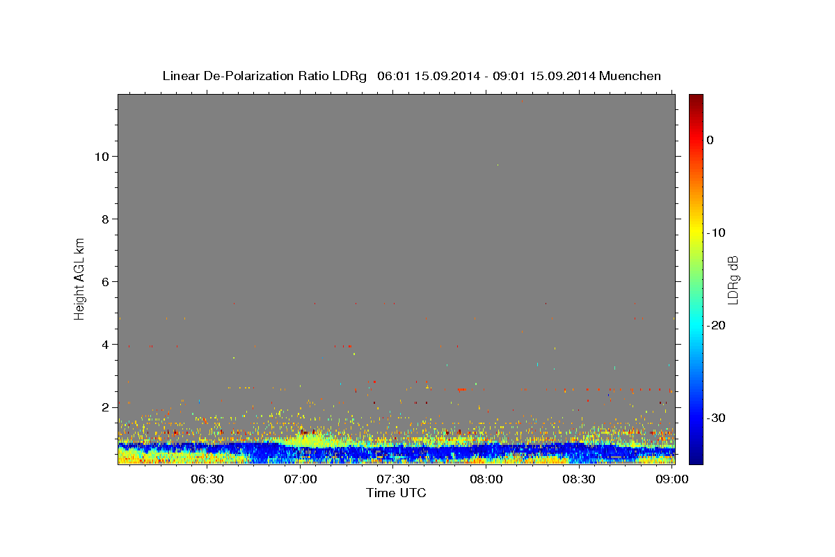Click the height tick label 4
This screenshot has height=557, width=835.
pyautogui.click(x=106, y=344)
